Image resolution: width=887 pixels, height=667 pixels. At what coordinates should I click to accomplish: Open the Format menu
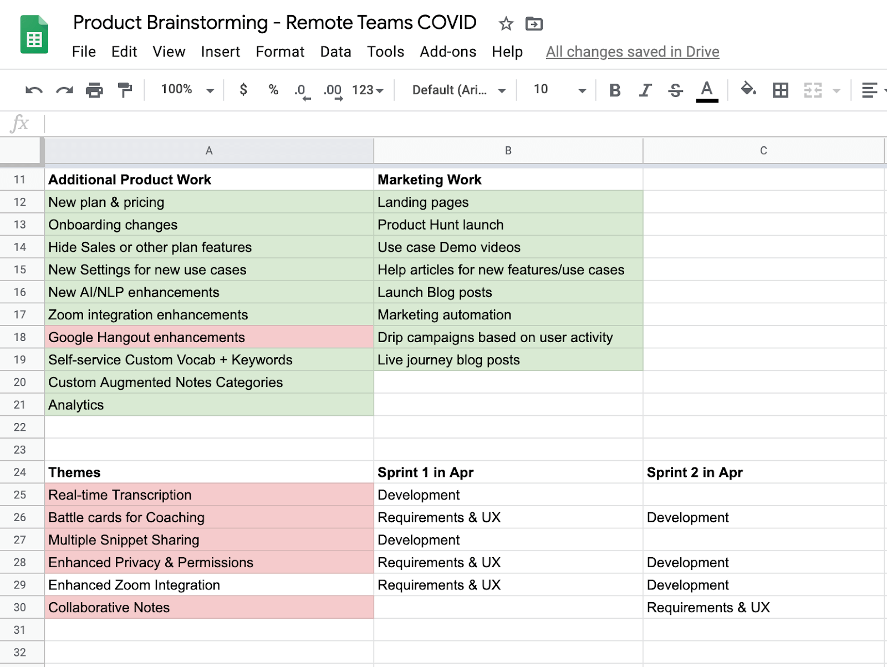(280, 52)
